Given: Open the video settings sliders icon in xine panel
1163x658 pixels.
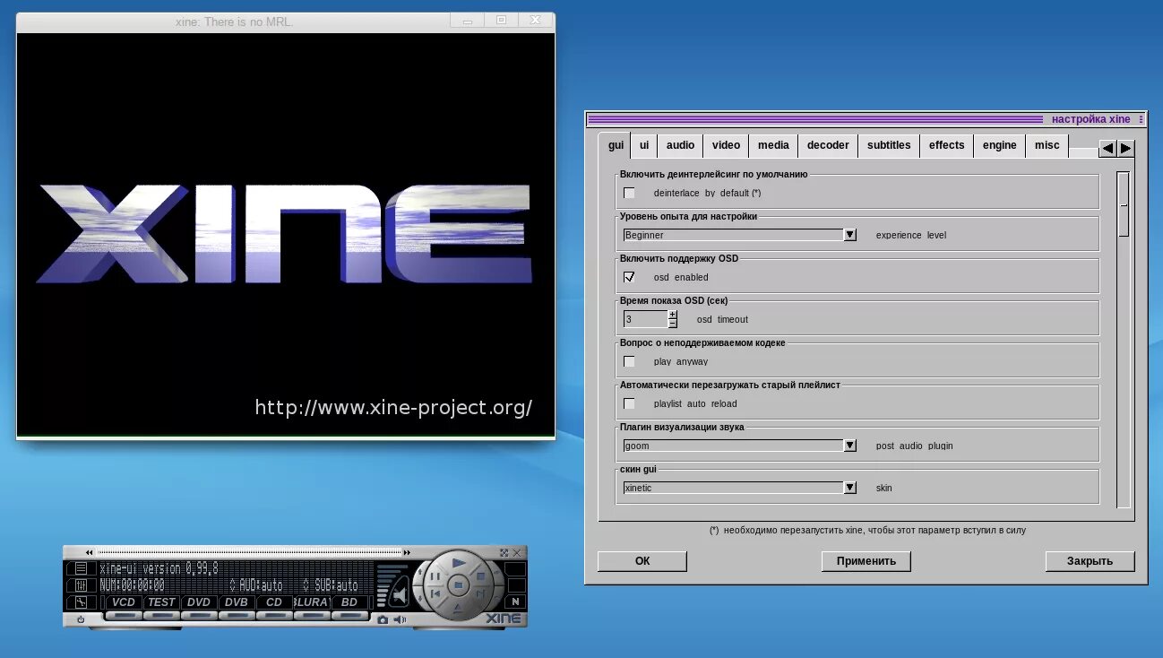Looking at the screenshot, I should tap(81, 585).
